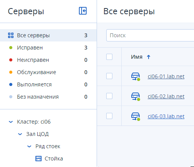The width and height of the screenshot is (194, 167).
Task: Check the box for ci06-03.lab.net
Action: click(x=109, y=116)
